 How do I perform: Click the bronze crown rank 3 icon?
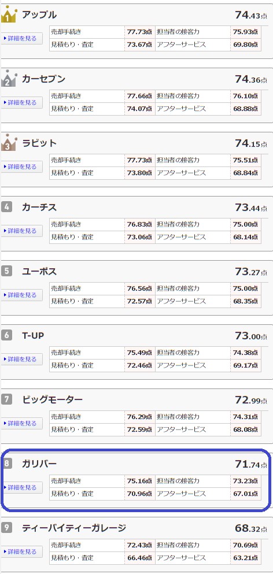pyautogui.click(x=9, y=142)
